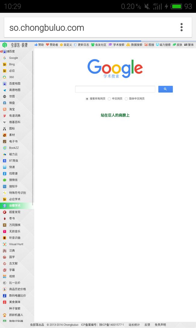This screenshot has width=196, height=328.
Task: Select highlighted 谷歌学术 sidebar item
Action: pyautogui.click(x=17, y=206)
